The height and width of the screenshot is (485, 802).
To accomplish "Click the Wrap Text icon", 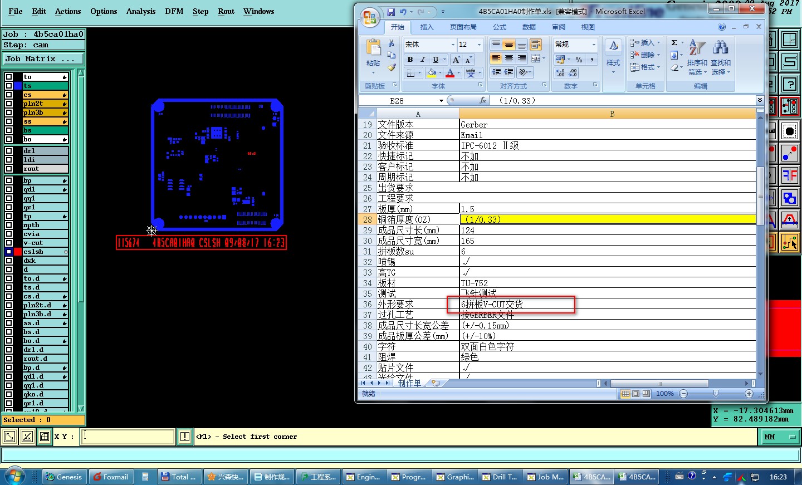I will point(536,45).
